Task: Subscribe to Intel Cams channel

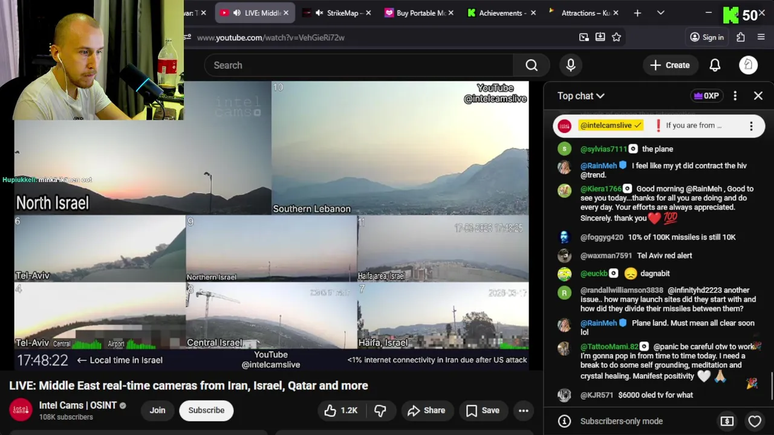Action: tap(206, 410)
